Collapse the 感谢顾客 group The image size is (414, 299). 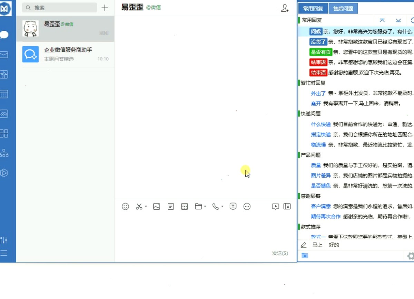310,196
